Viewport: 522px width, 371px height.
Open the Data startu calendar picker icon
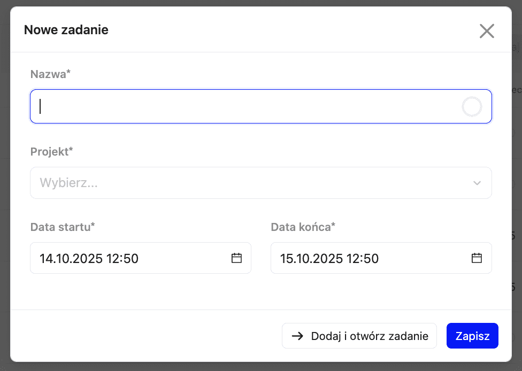236,258
